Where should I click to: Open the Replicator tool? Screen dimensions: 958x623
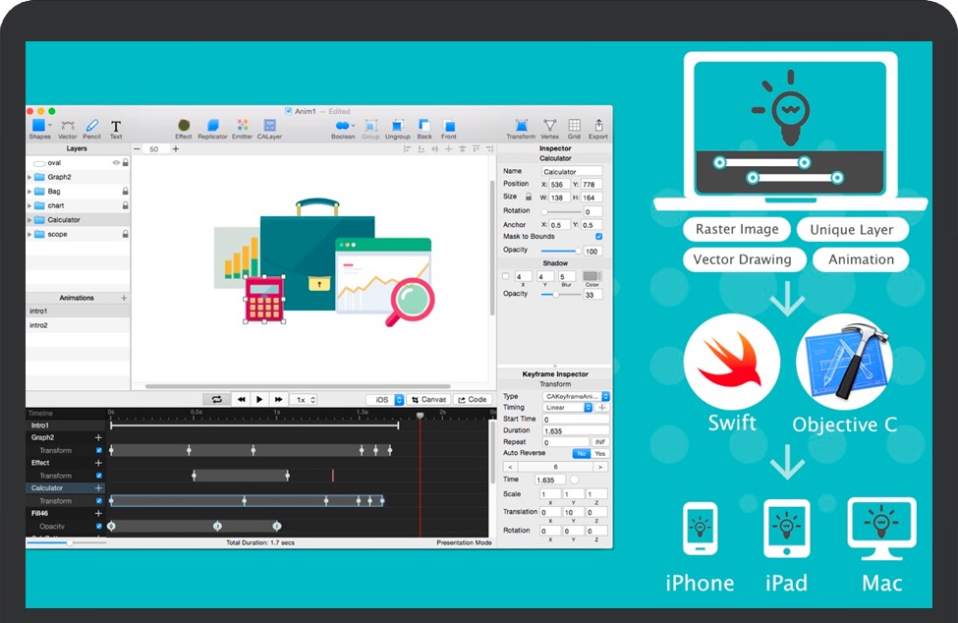(x=212, y=126)
